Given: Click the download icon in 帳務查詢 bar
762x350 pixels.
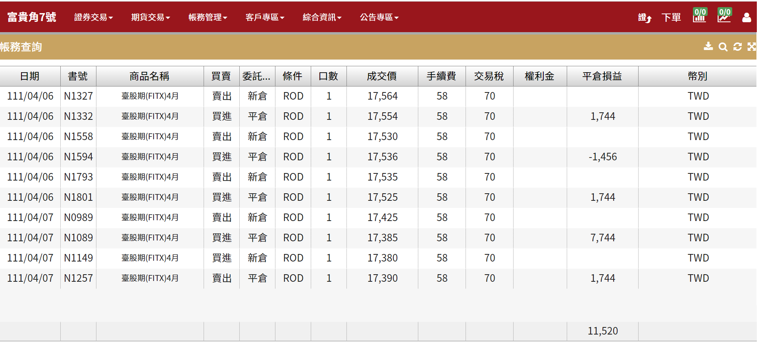Looking at the screenshot, I should [708, 47].
